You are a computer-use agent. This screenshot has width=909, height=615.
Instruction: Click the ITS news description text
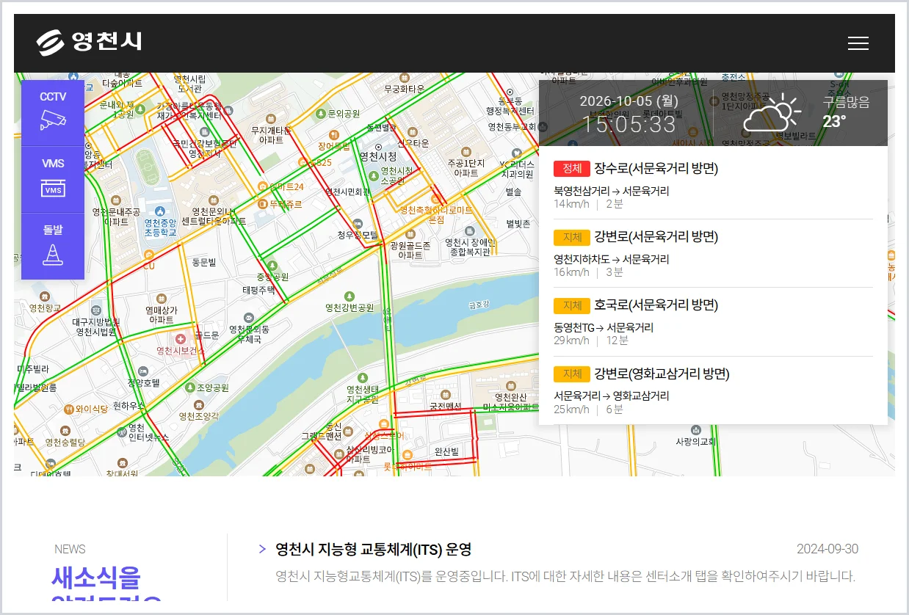(x=565, y=576)
